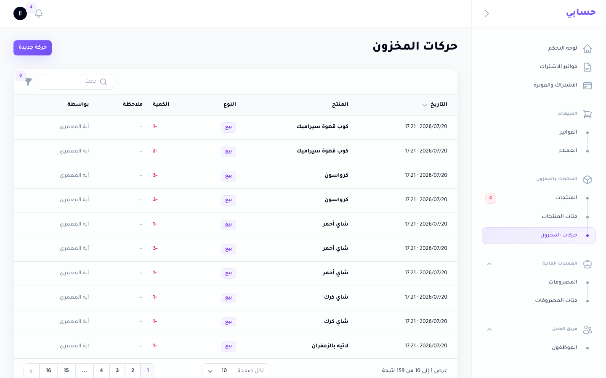
Task: Select current page 1 in pagination
Action: [x=148, y=371]
